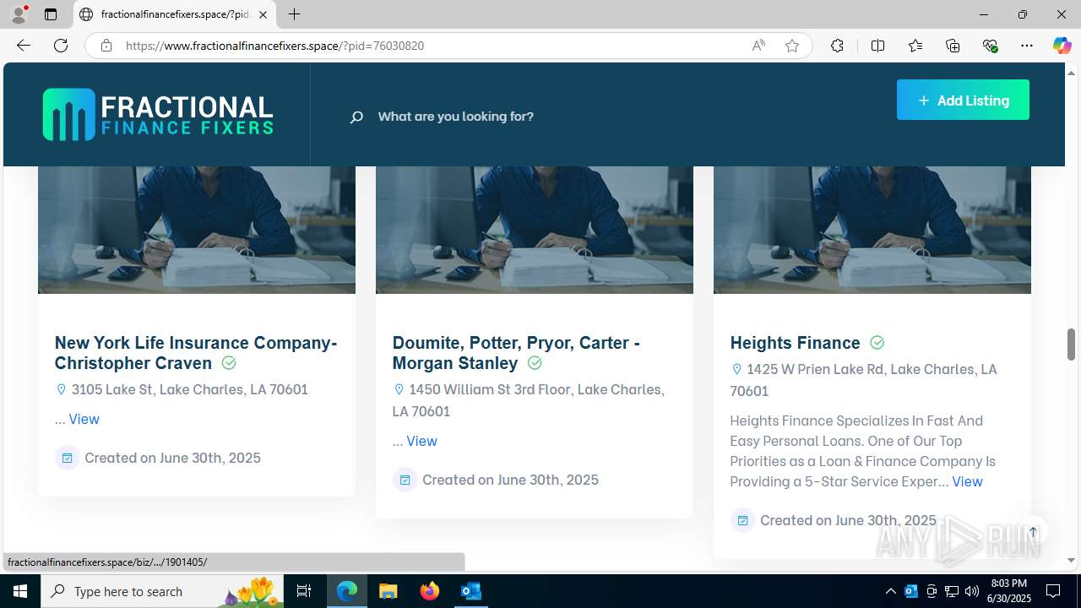Open Outlook from taskbar
Image resolution: width=1081 pixels, height=608 pixels.
point(471,591)
